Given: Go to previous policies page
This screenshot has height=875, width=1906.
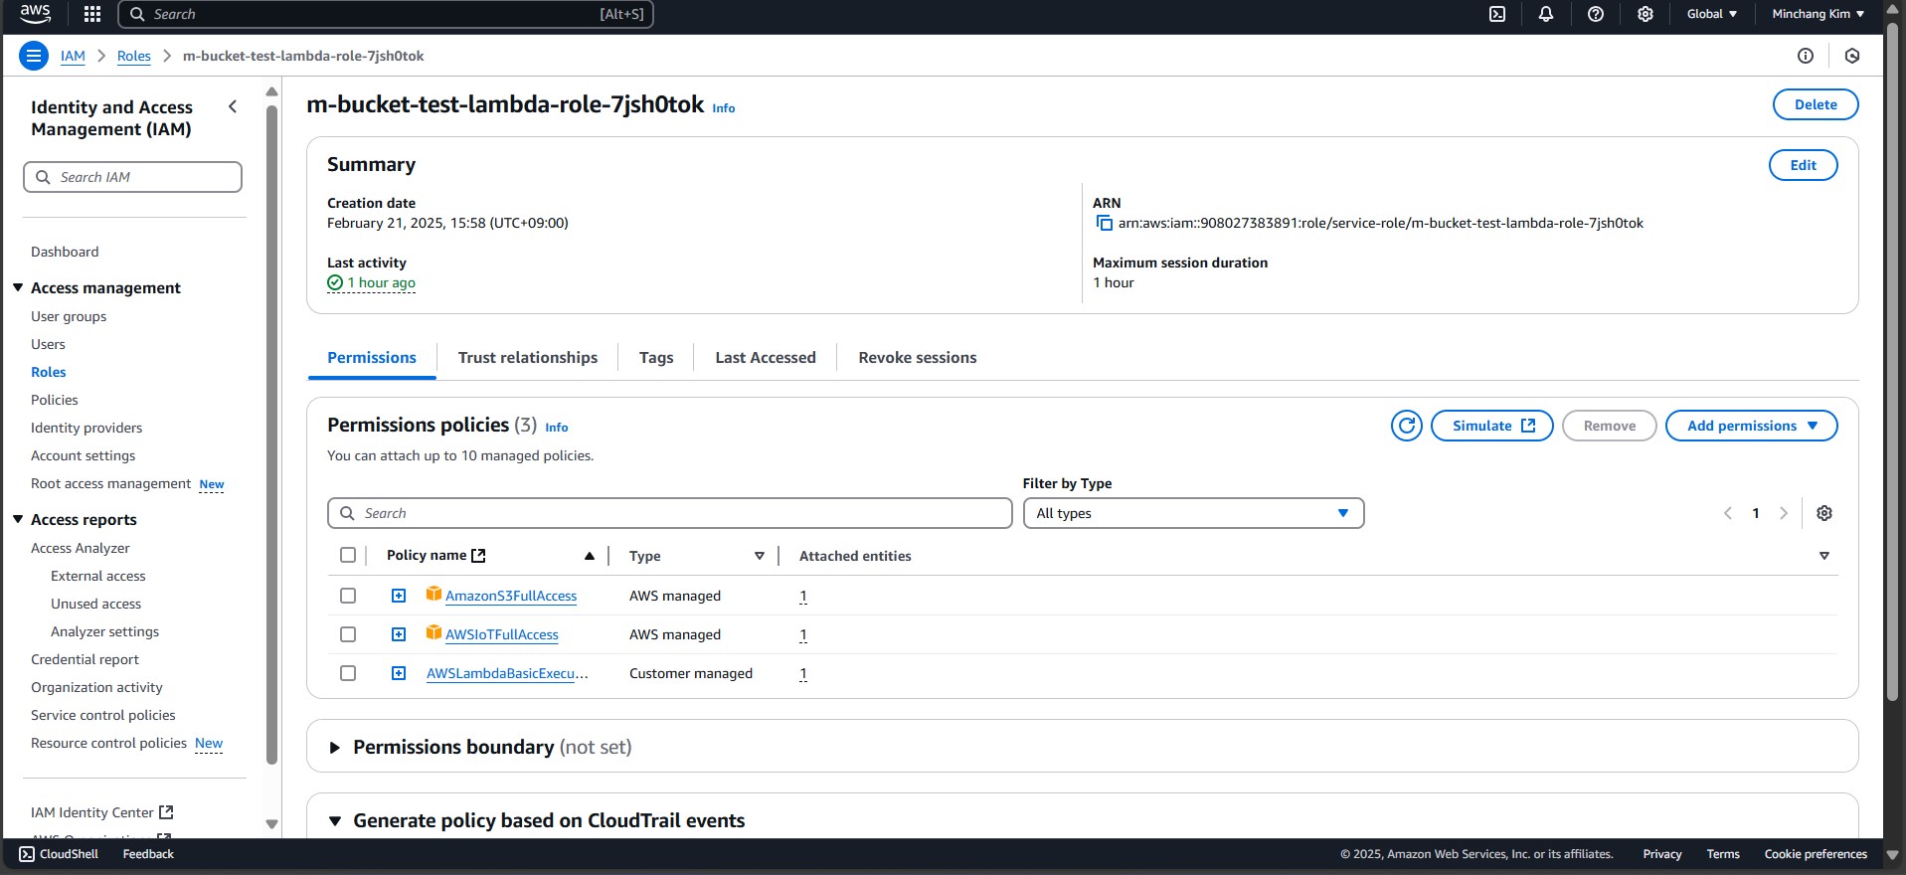Looking at the screenshot, I should (x=1728, y=513).
